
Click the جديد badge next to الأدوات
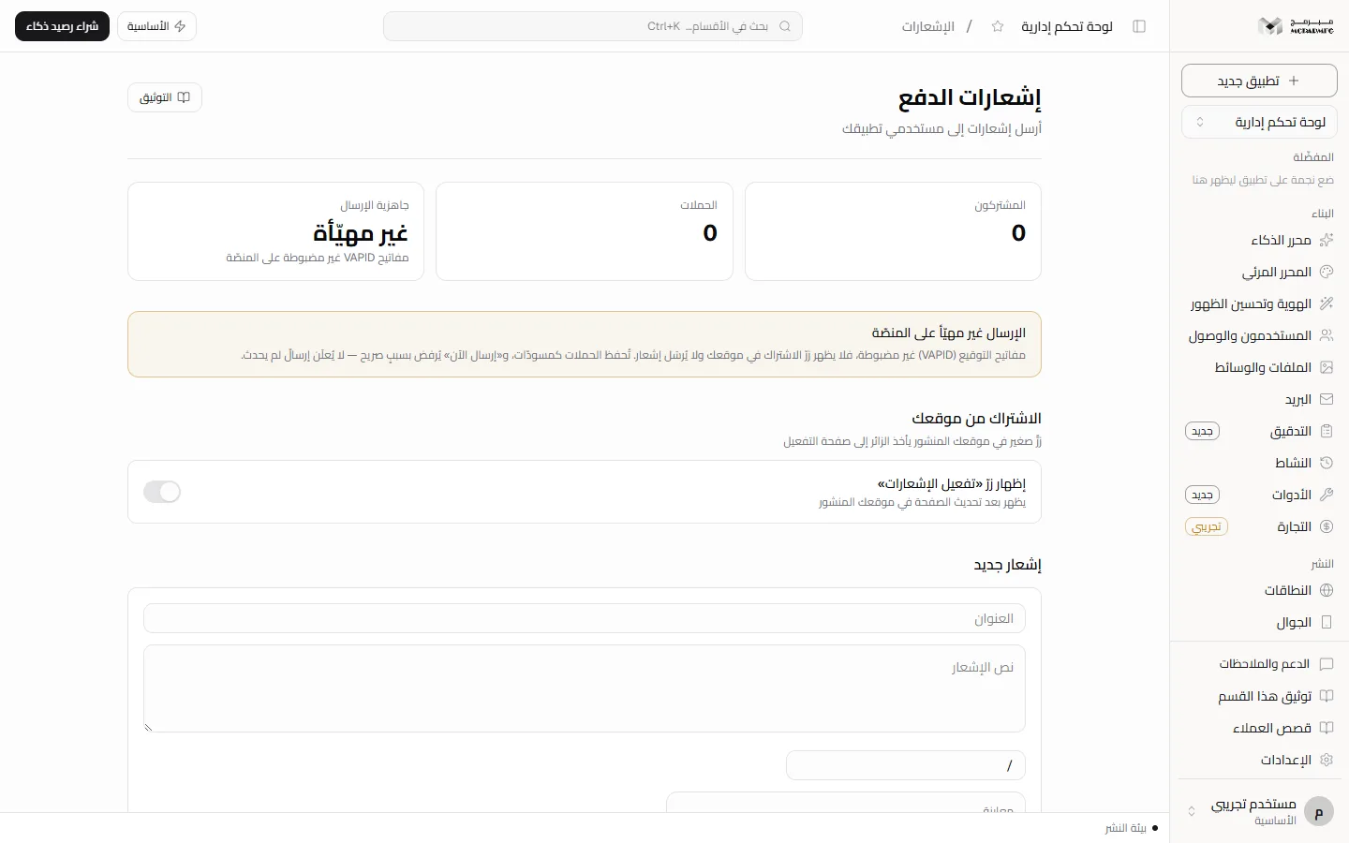(1202, 495)
